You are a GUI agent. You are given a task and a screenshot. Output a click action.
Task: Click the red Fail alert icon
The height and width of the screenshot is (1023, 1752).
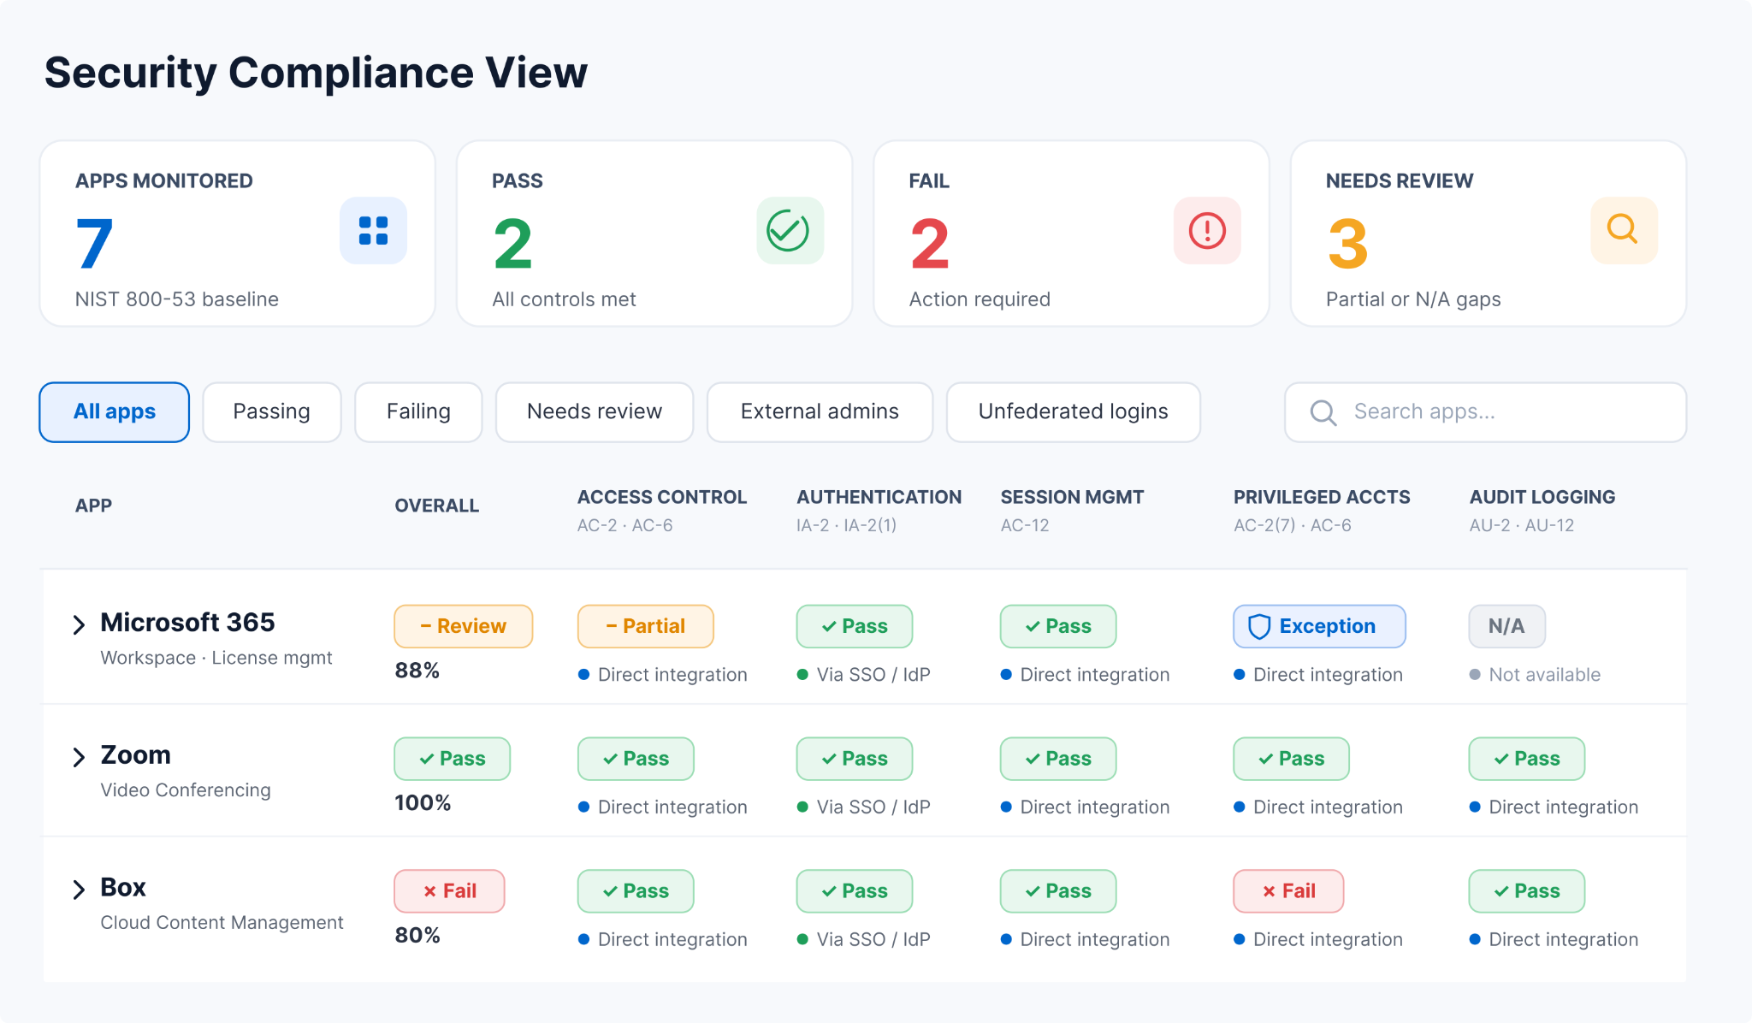click(1207, 231)
